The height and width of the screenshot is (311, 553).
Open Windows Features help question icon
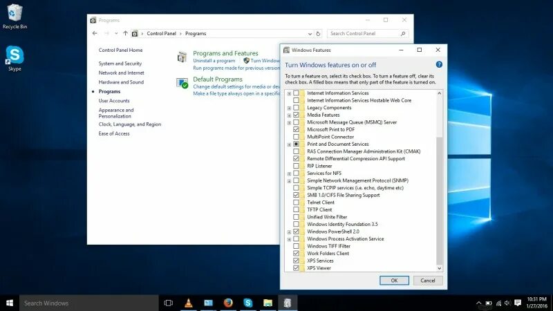439,64
